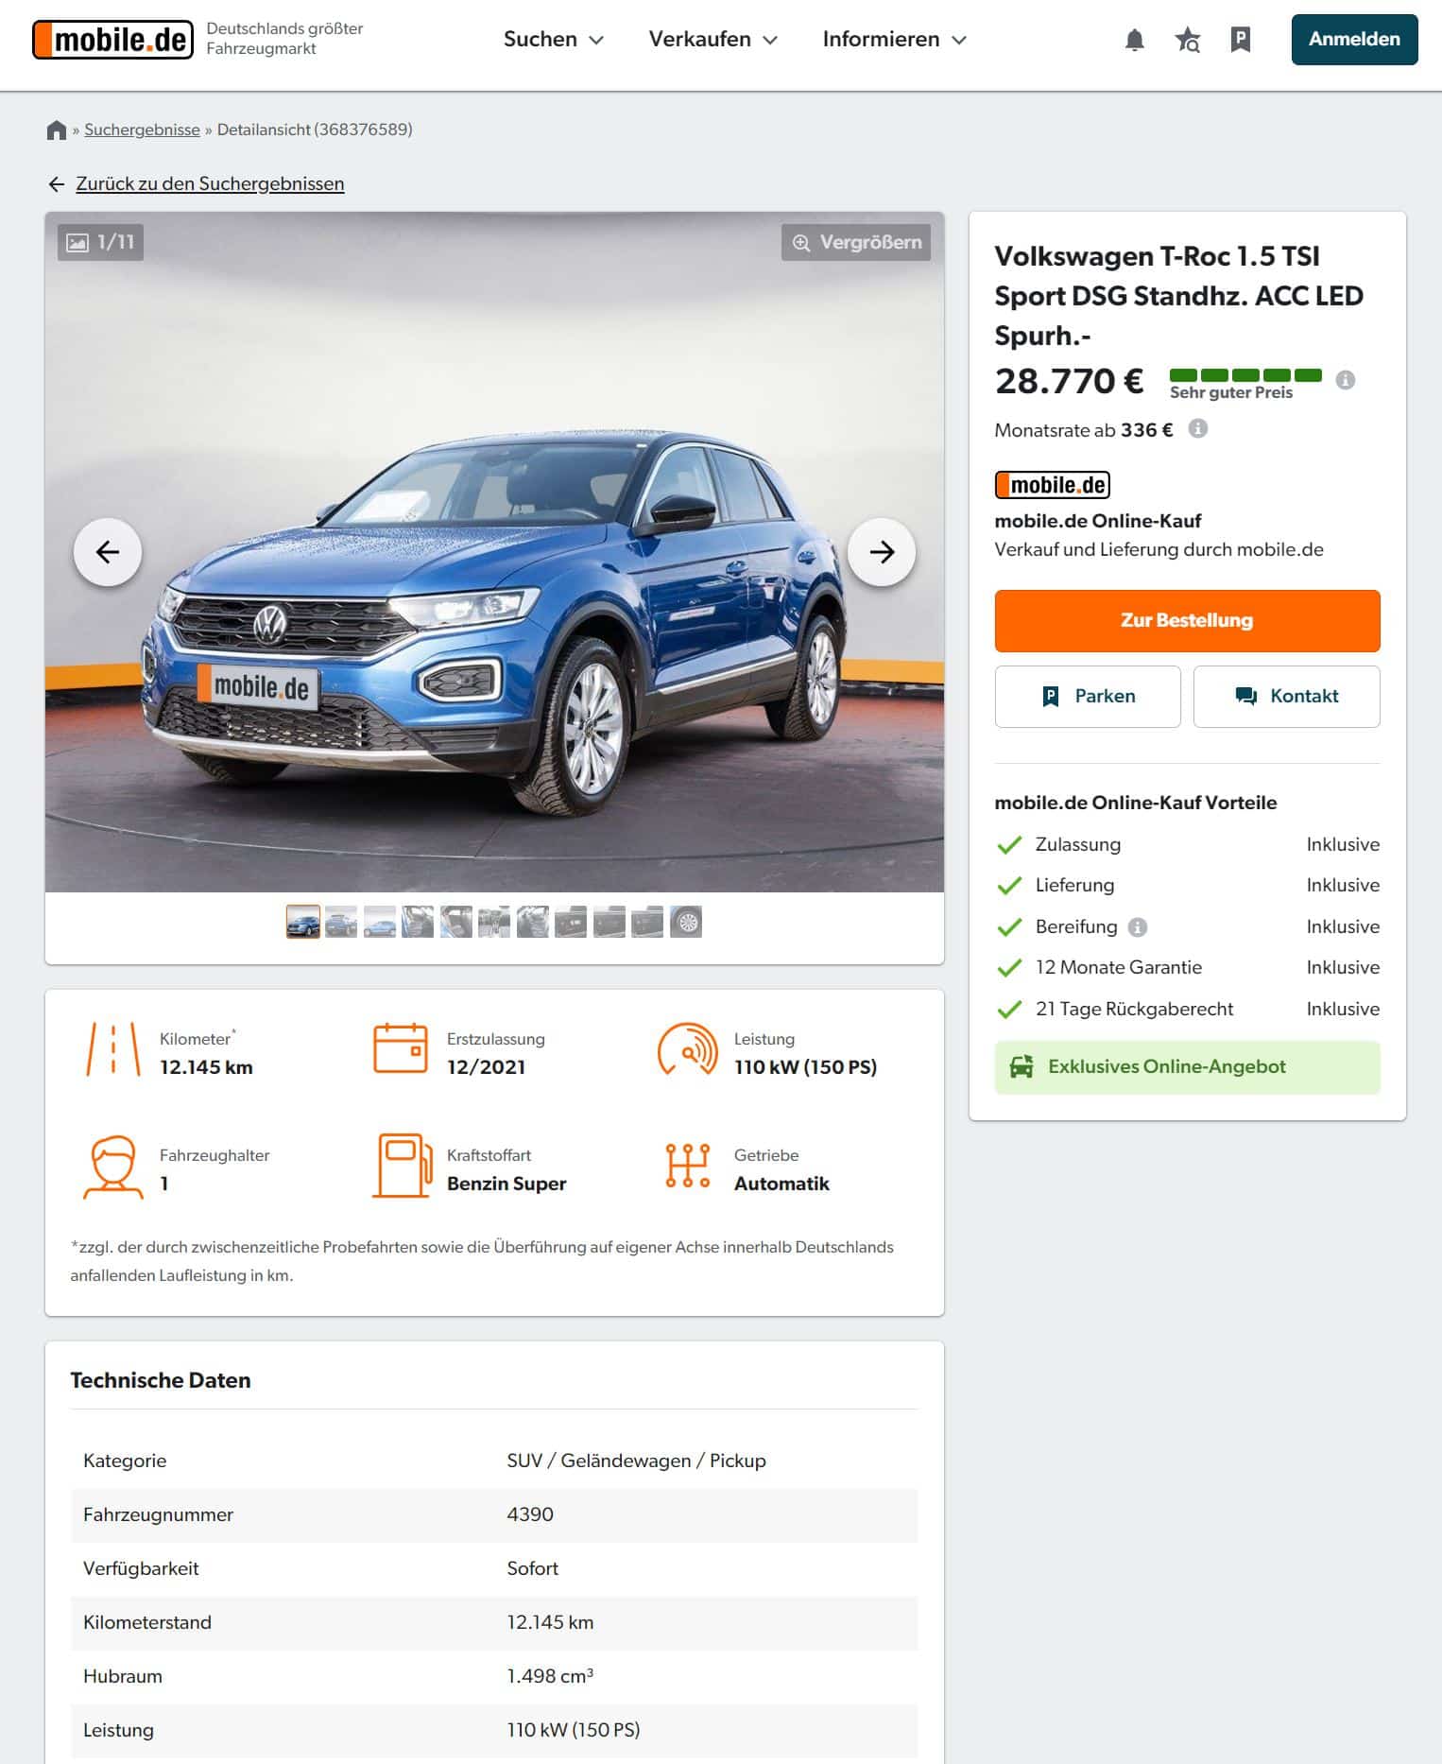Click Vergrößern to enlarge image
1442x1764 pixels.
(856, 242)
